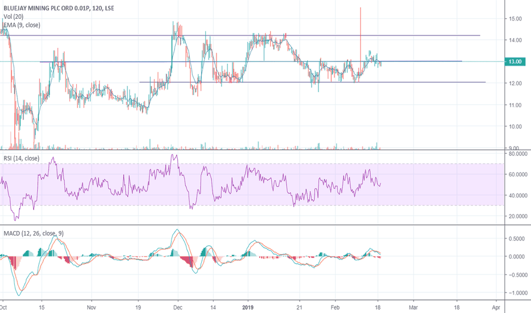Select the RSI (14, close) indicator label
The image size is (531, 313).
click(x=21, y=158)
